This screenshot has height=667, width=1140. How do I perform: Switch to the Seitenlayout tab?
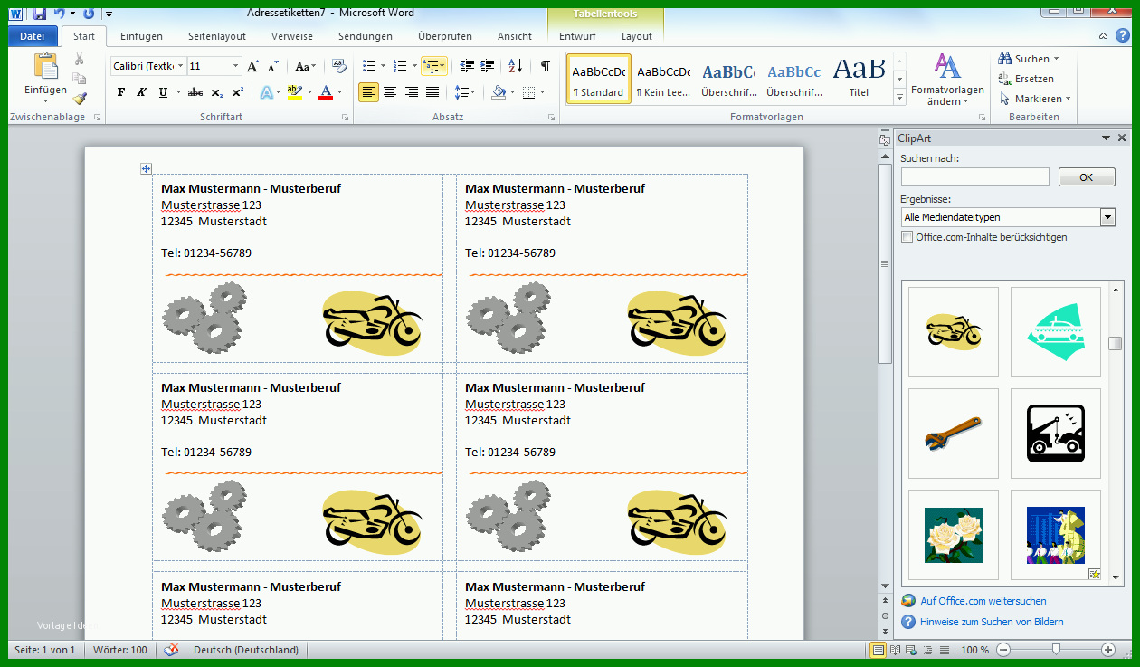[x=217, y=36]
